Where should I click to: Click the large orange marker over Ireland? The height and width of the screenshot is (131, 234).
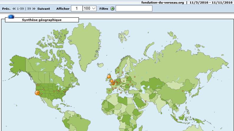click(109, 77)
